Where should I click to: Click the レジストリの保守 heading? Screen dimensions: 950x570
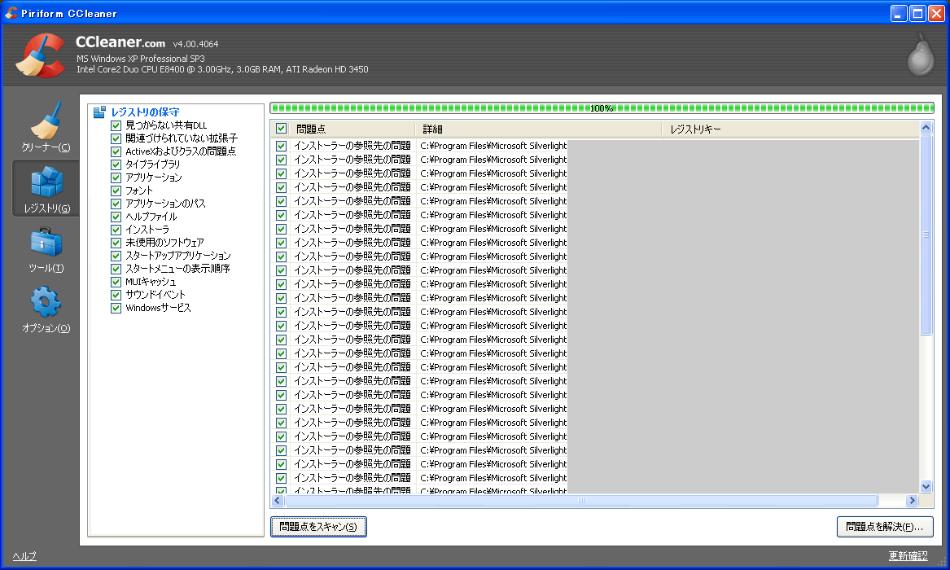click(x=146, y=112)
